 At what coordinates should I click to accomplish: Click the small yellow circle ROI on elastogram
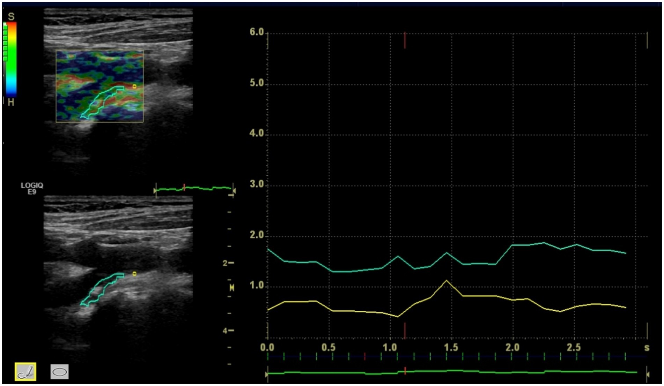pos(134,86)
